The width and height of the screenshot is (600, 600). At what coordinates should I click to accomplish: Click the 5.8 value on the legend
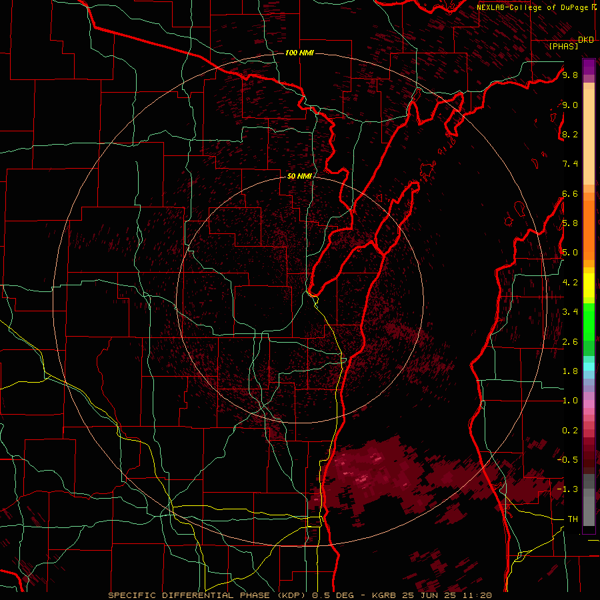pyautogui.click(x=570, y=223)
